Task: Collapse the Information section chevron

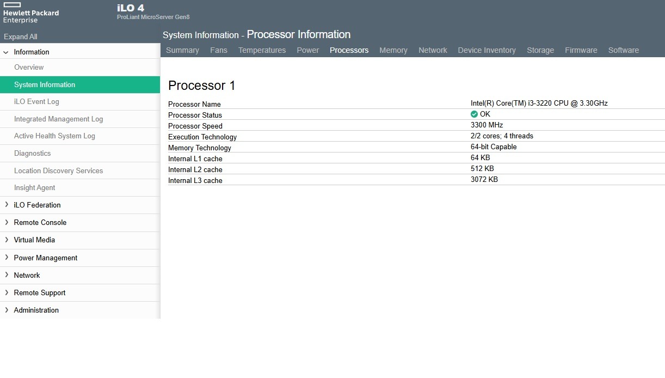Action: coord(6,52)
